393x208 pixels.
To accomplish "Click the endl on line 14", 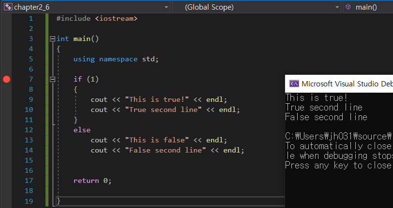I will click(x=231, y=150).
